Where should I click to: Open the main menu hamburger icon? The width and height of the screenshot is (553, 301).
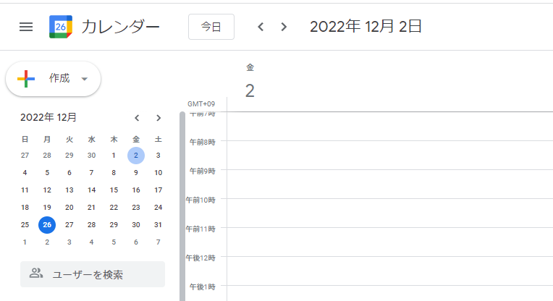point(26,27)
